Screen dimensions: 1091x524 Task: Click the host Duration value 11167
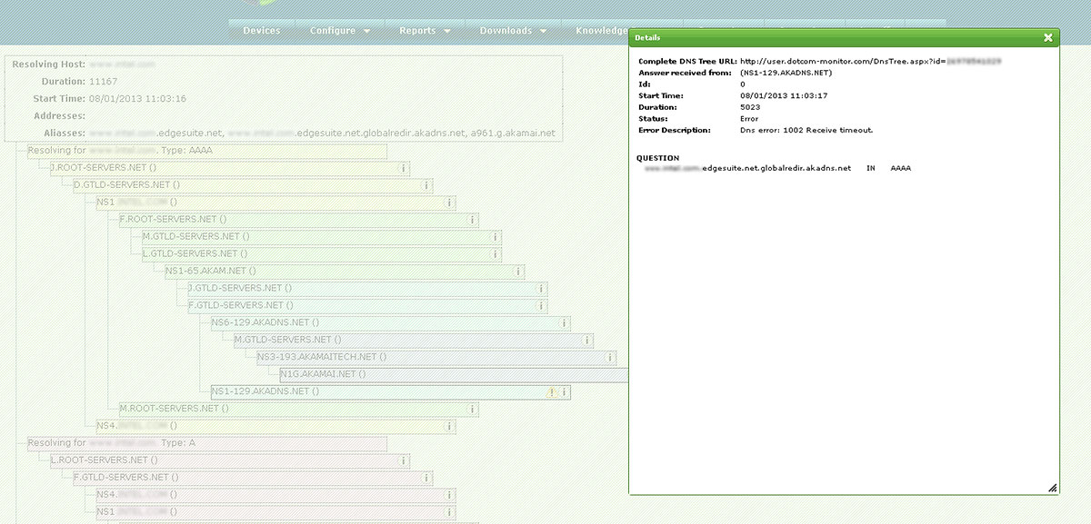coord(103,82)
